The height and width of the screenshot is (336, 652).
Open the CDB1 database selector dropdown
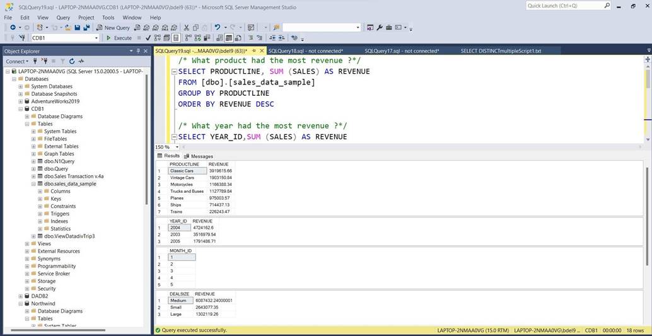tap(96, 38)
